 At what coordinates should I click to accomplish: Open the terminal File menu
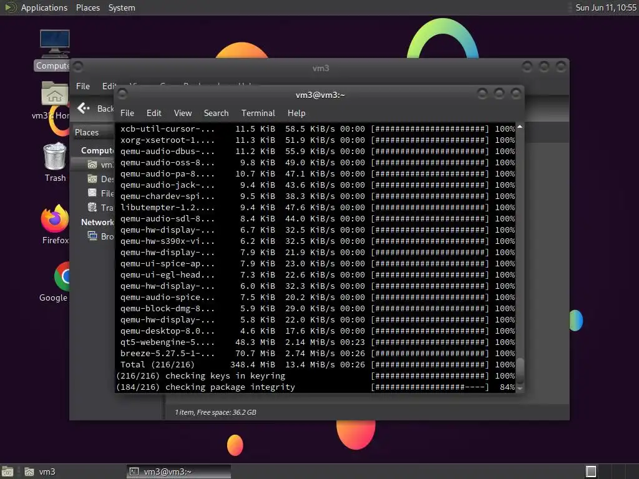127,113
